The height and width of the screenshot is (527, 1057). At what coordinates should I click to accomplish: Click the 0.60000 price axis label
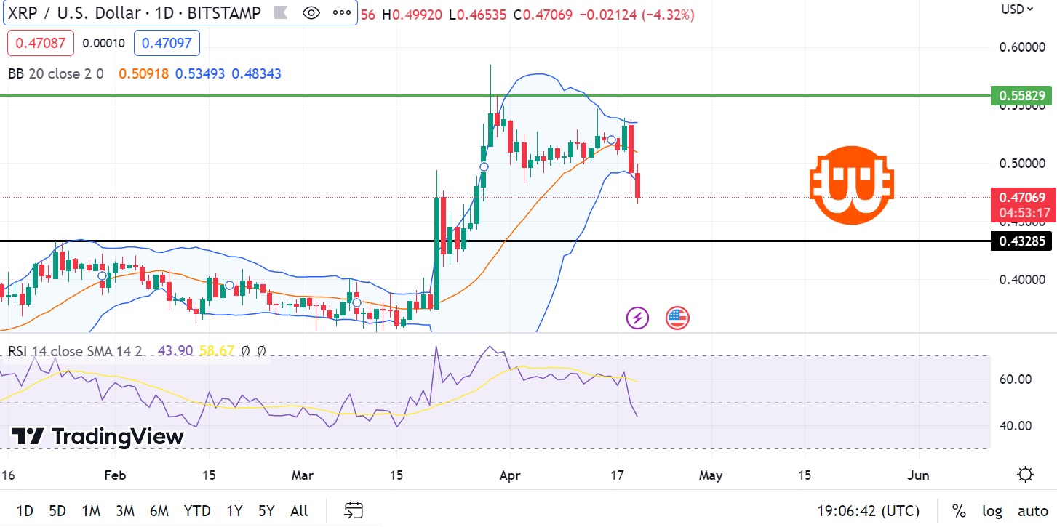[x=1023, y=47]
